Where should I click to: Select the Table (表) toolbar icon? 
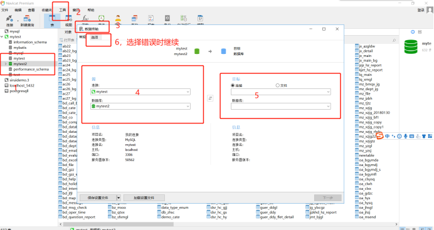pyautogui.click(x=52, y=19)
